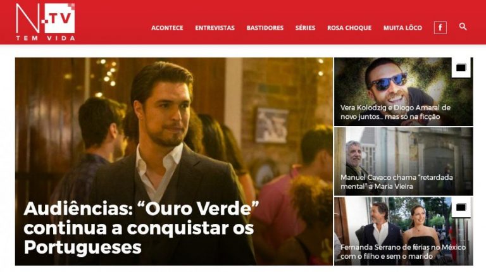Go to Muita Lôco section
The image size is (486, 272).
coord(402,28)
